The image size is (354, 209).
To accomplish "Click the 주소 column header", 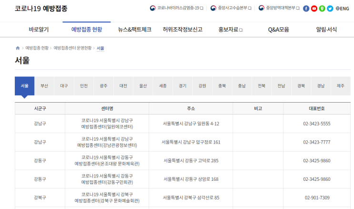I will point(191,109).
